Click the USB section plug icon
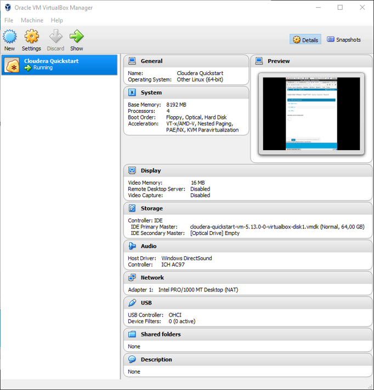Viewport: 374px width, 390px height. point(132,303)
